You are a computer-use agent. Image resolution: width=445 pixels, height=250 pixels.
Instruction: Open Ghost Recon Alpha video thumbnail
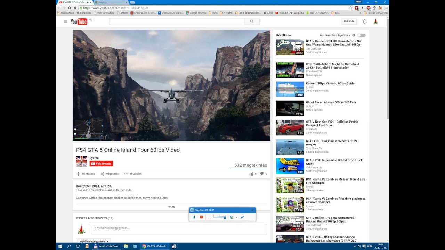[x=290, y=108]
